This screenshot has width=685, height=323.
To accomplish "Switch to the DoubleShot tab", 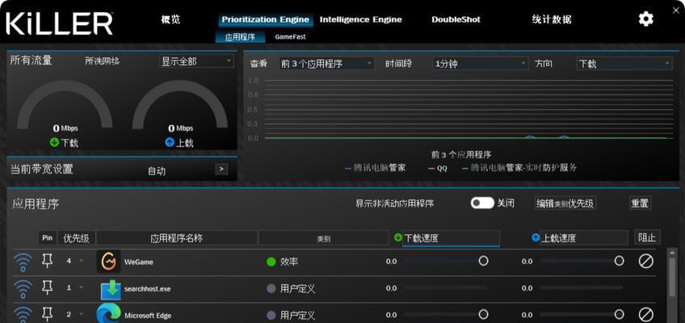I will [456, 19].
